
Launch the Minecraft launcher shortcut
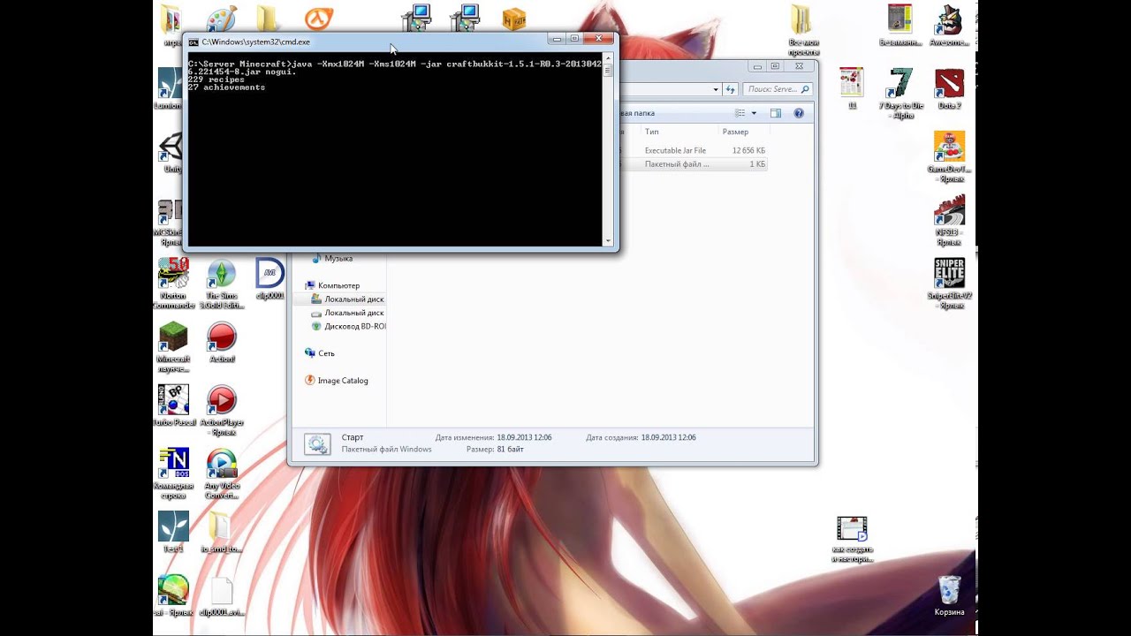(x=173, y=346)
